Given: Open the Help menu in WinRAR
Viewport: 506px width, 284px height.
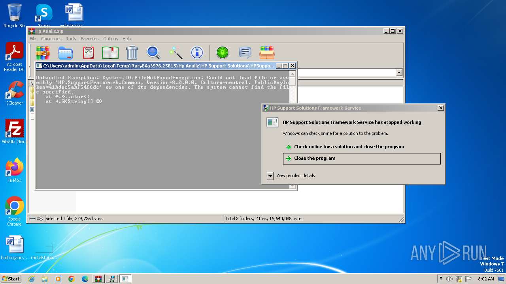Looking at the screenshot, I should point(126,39).
